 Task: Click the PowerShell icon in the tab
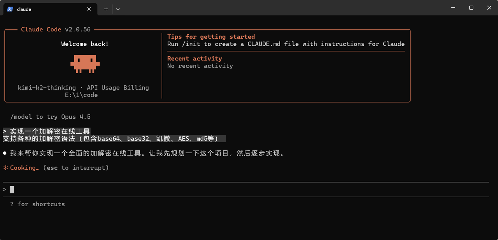(x=10, y=9)
